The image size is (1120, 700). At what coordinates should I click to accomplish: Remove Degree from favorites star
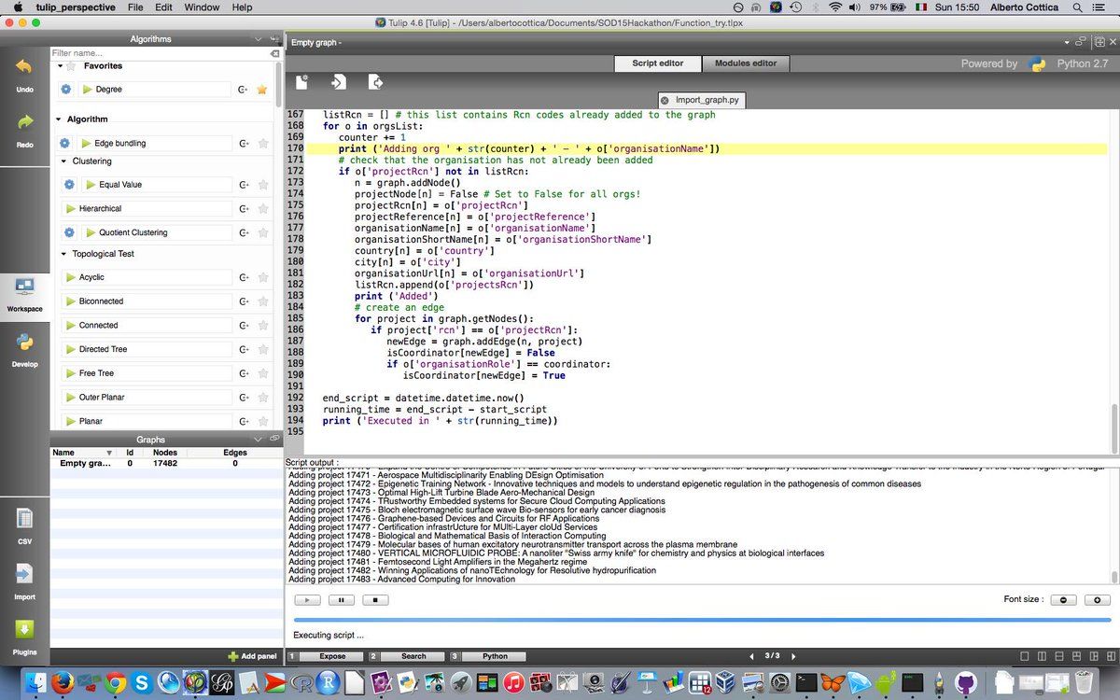(x=263, y=90)
